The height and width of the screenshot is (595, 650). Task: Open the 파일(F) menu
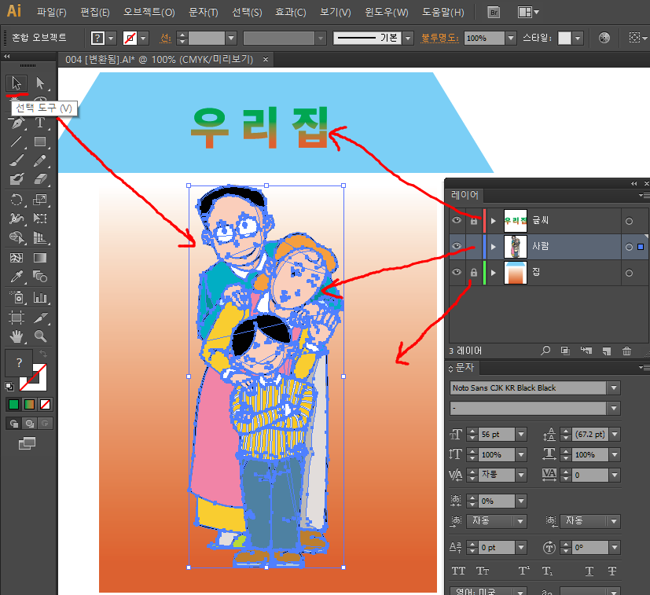coord(52,13)
